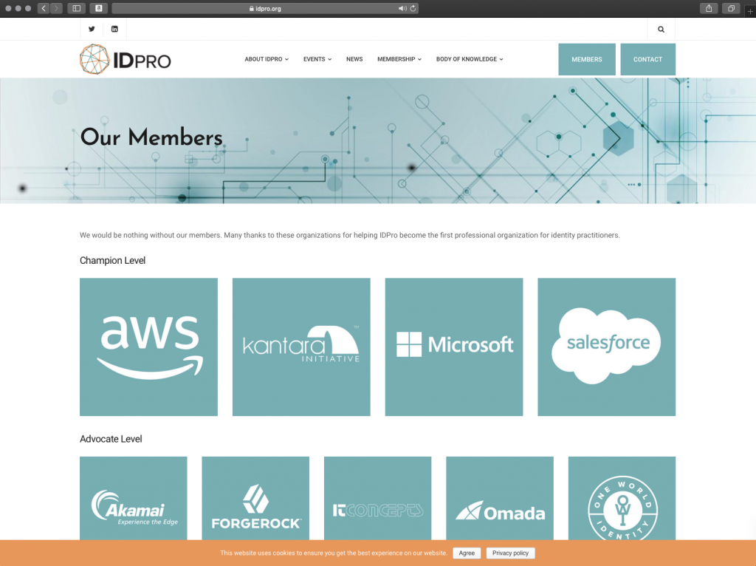Open the site search
The width and height of the screenshot is (756, 566).
click(661, 29)
